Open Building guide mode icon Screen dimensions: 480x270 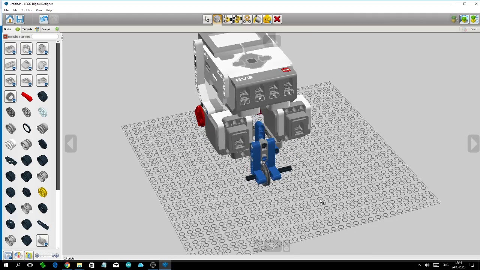tap(474, 19)
